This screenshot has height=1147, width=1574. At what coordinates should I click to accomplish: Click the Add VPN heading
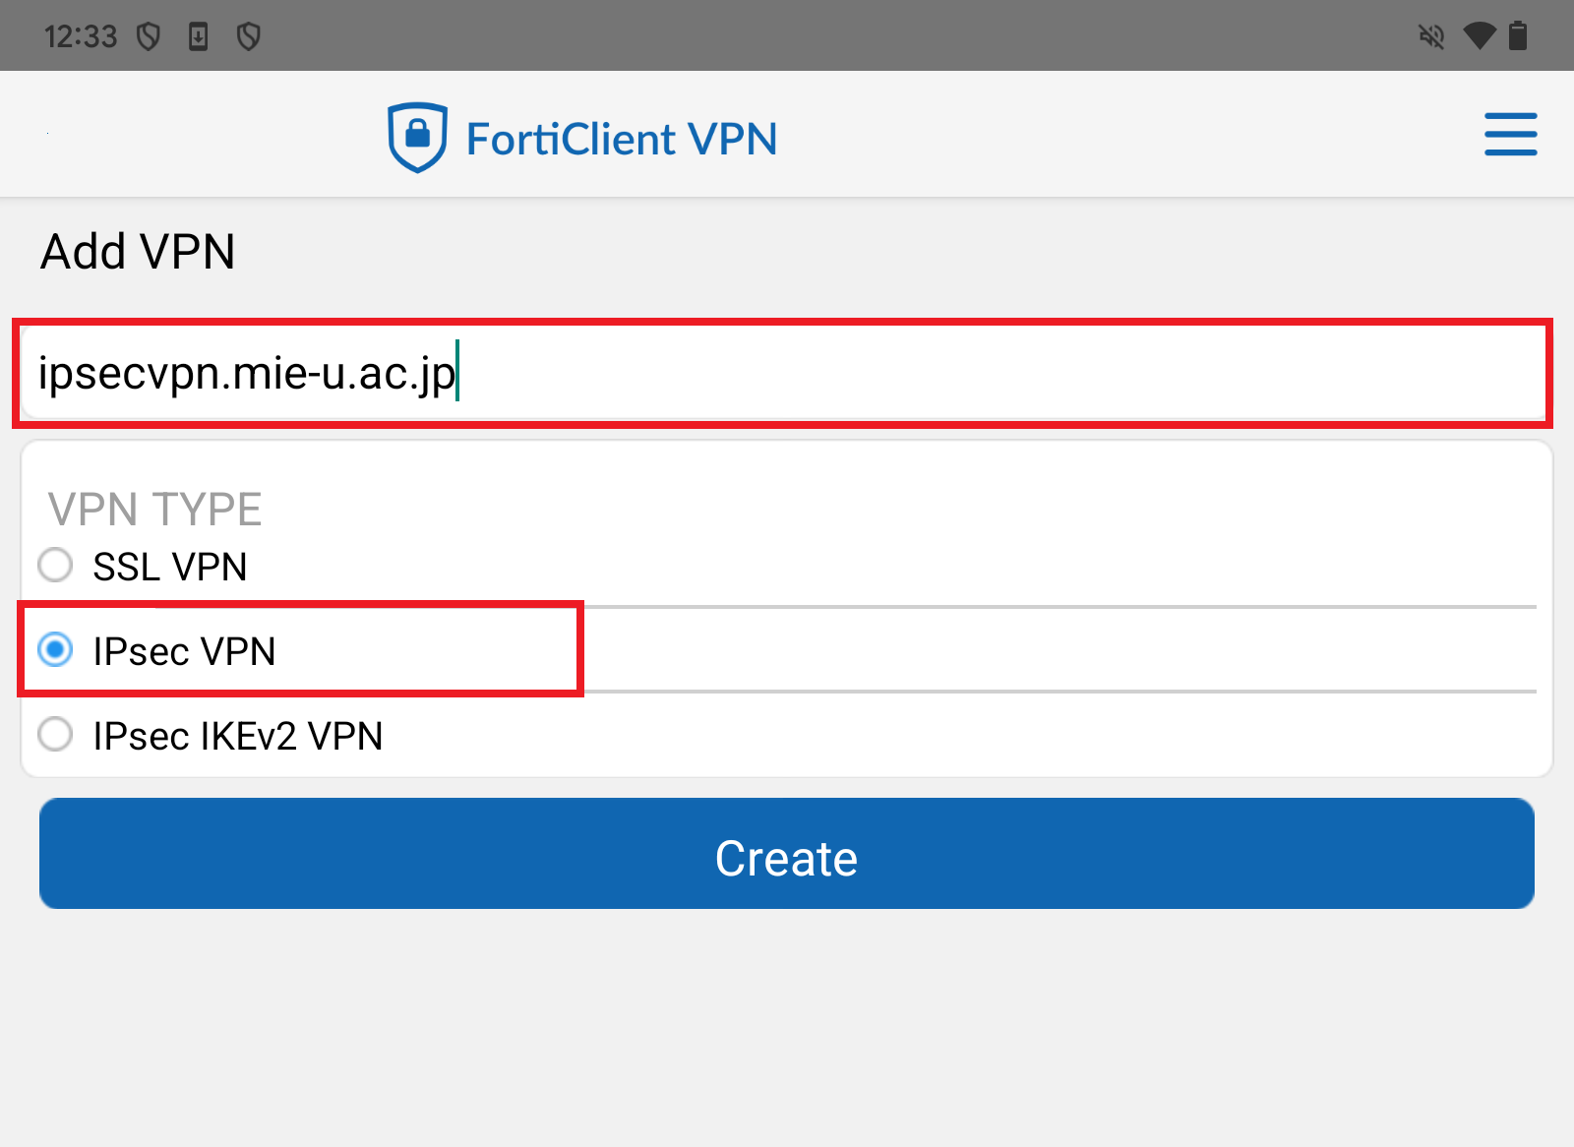138,252
